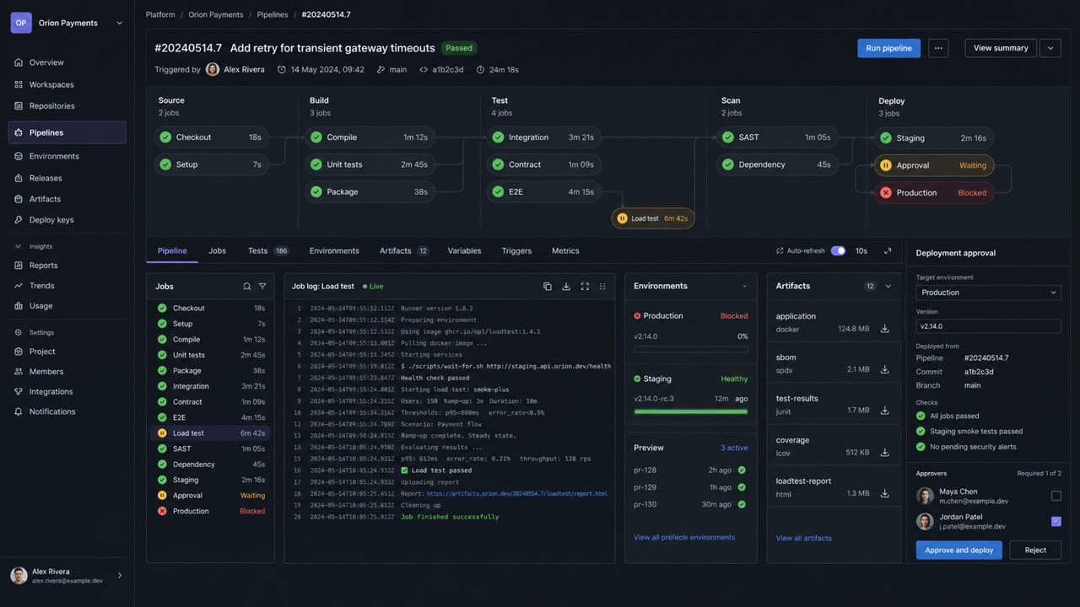Open the View all artifacts link
The height and width of the screenshot is (607, 1080).
(x=804, y=538)
